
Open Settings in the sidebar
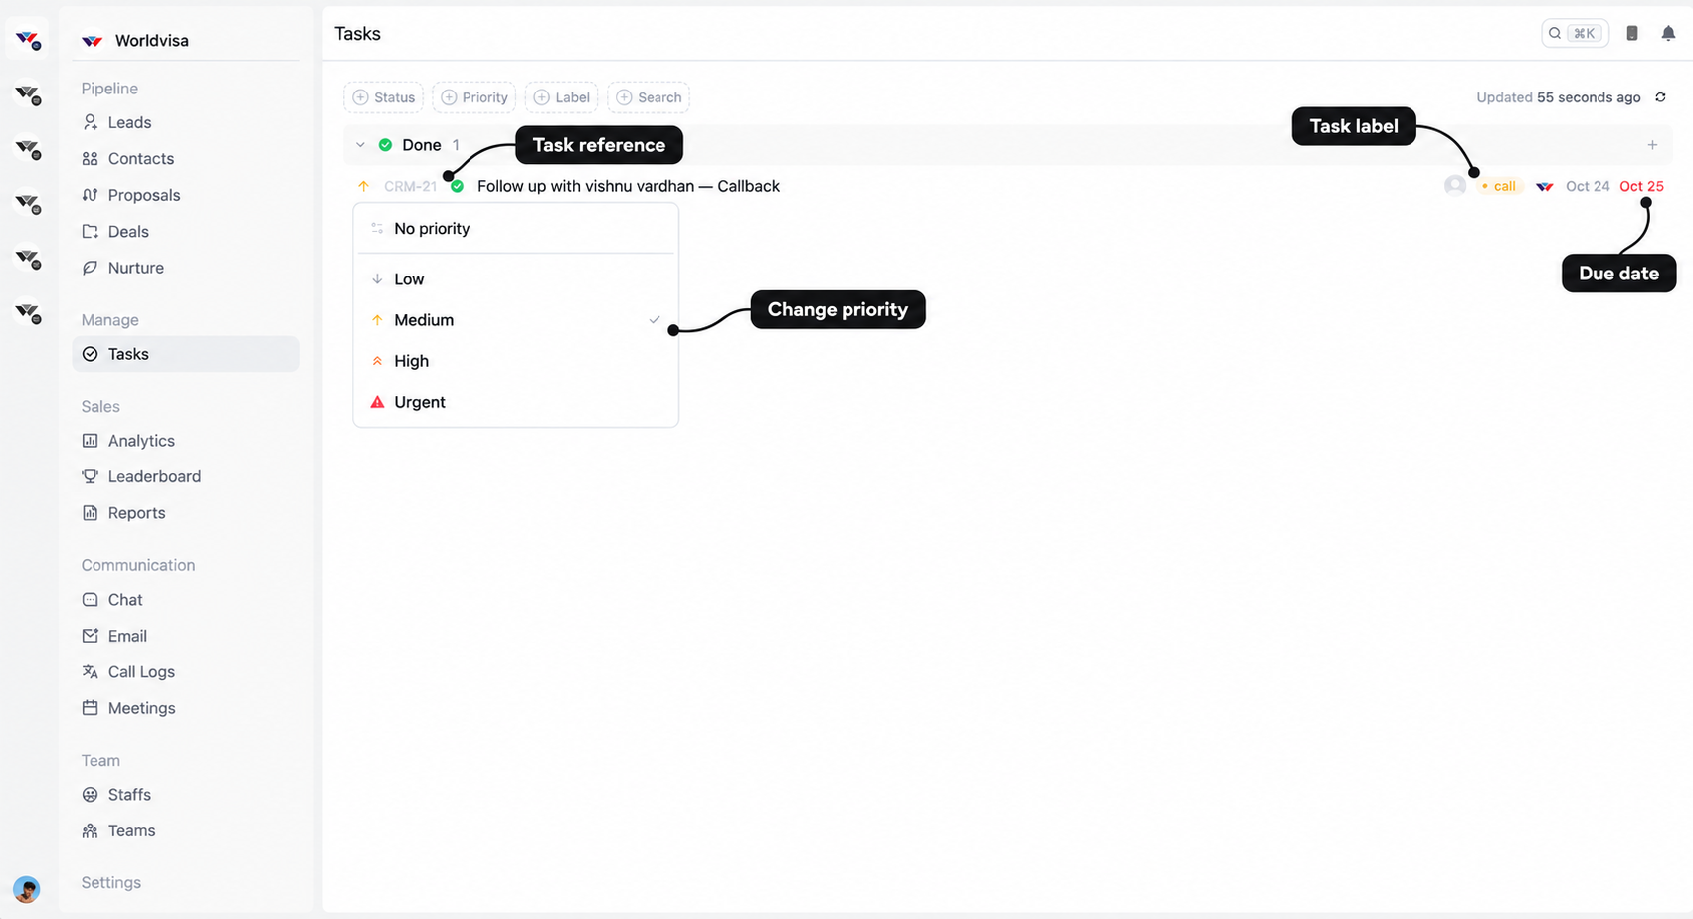pyautogui.click(x=111, y=882)
